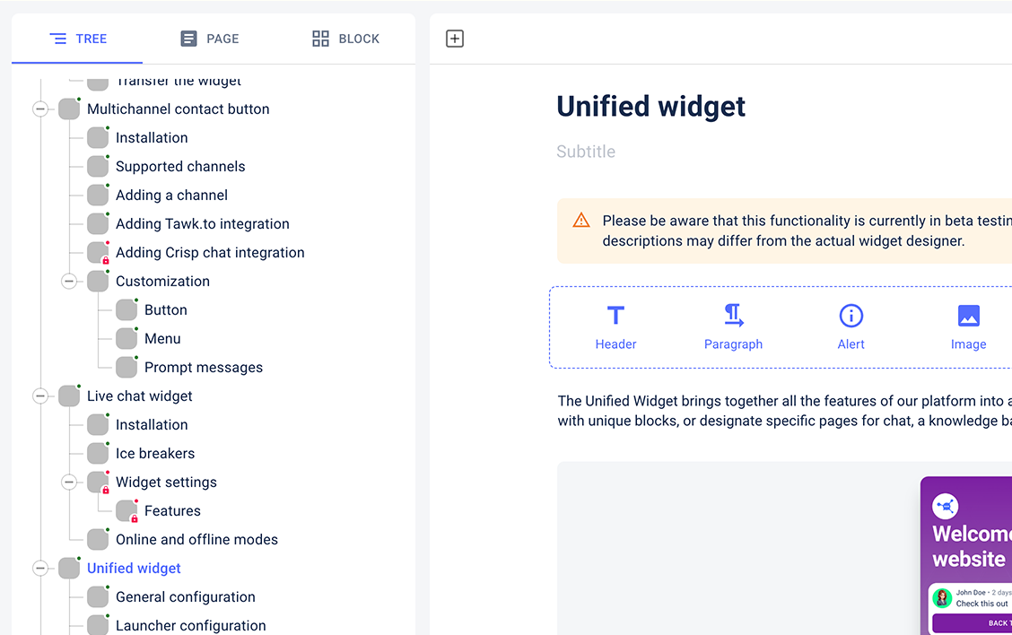Select the Header block icon

pos(615,316)
